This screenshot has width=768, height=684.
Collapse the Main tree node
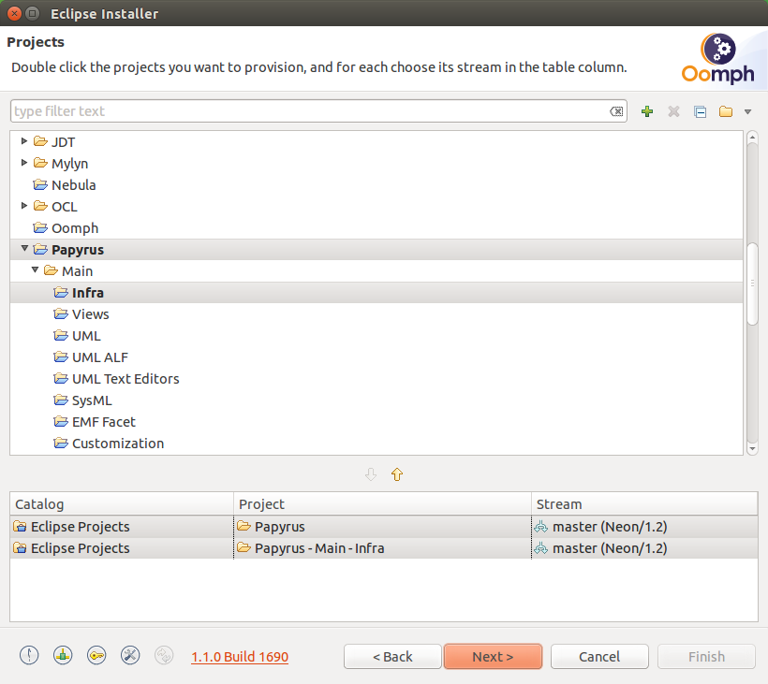click(x=35, y=270)
